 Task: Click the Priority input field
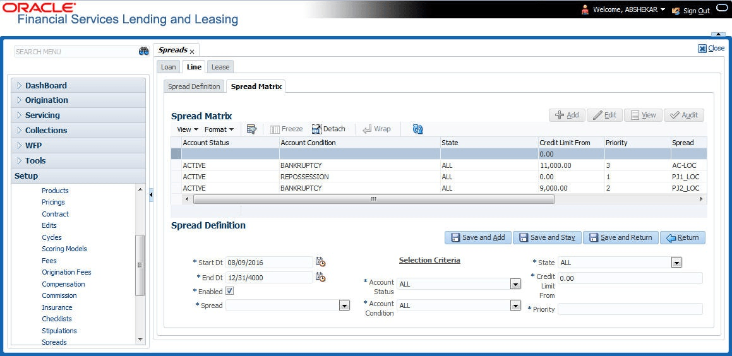[630, 309]
